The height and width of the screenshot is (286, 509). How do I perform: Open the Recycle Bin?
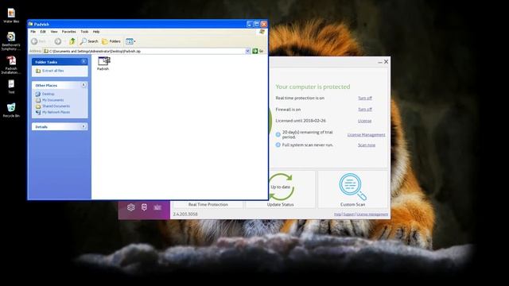click(x=11, y=110)
